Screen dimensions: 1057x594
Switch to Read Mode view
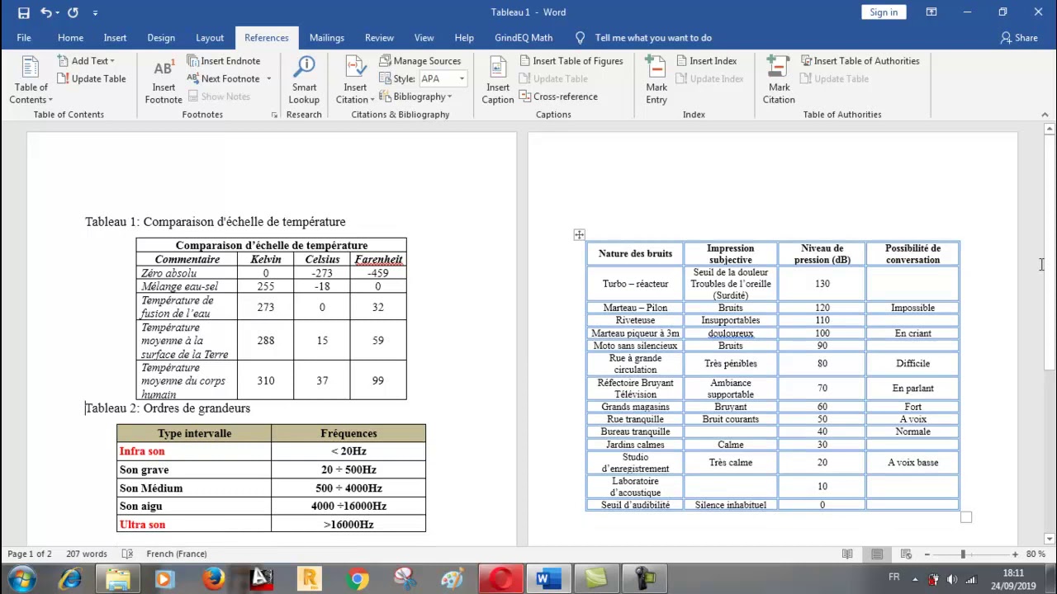click(x=847, y=554)
